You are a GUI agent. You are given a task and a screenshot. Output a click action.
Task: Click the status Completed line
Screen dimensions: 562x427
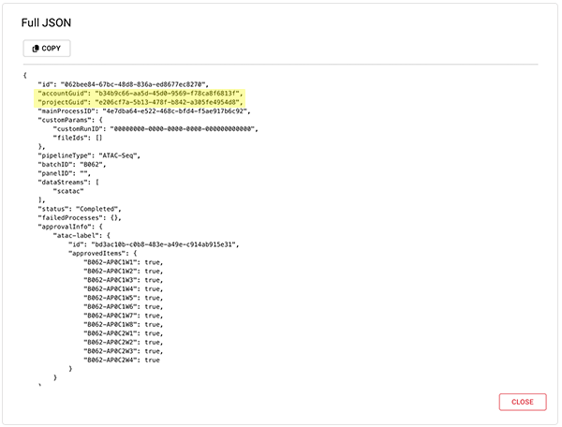click(x=81, y=208)
